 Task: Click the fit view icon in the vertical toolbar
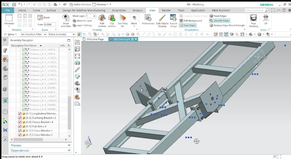click(77, 56)
